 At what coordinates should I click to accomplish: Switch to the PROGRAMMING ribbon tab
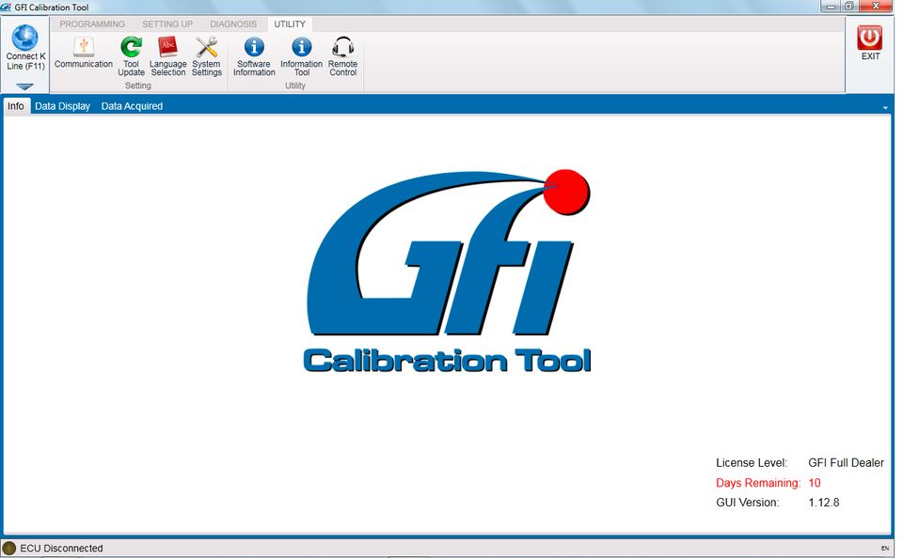point(91,23)
